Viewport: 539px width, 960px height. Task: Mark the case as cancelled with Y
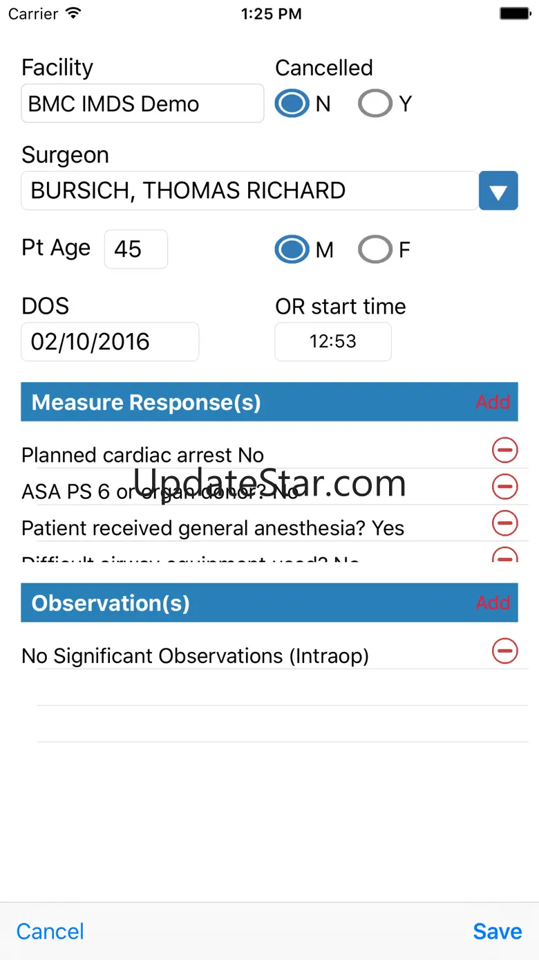tap(375, 104)
